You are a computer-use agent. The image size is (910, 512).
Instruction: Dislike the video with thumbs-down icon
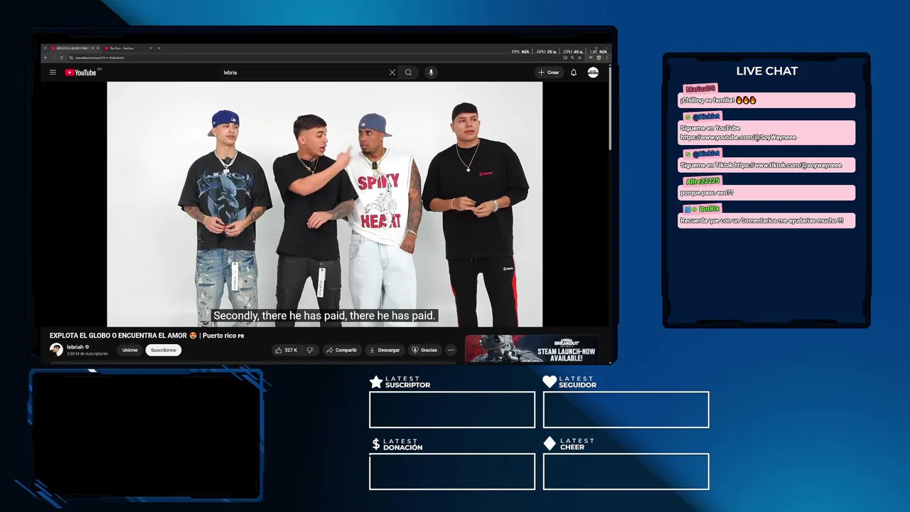(310, 350)
